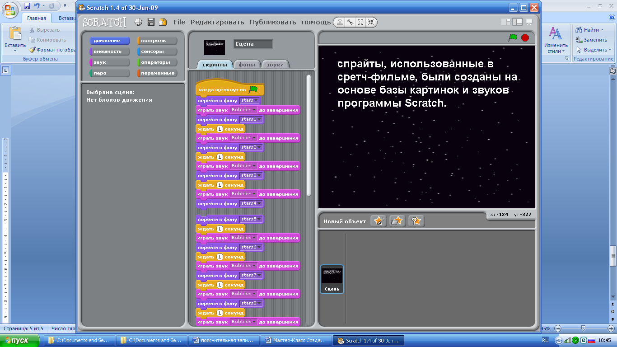Select the движение block category
Screen dimensions: 617x347
110,41
